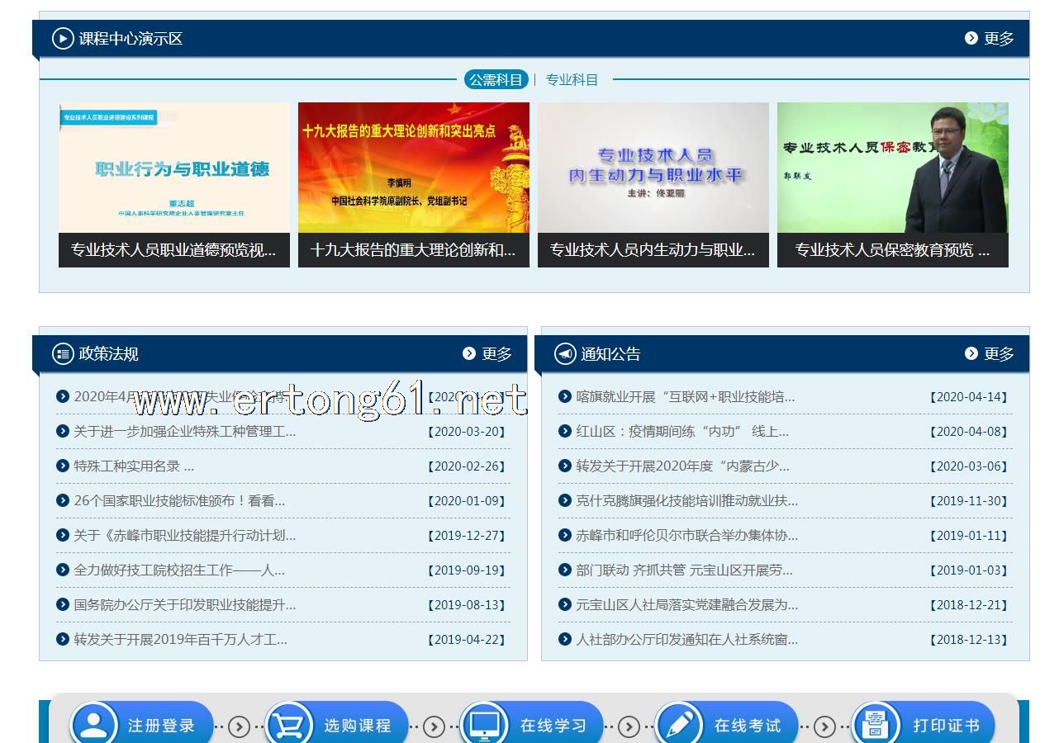The width and height of the screenshot is (1059, 743).
Task: Click the 打印证书 printer icon
Action: point(874,725)
